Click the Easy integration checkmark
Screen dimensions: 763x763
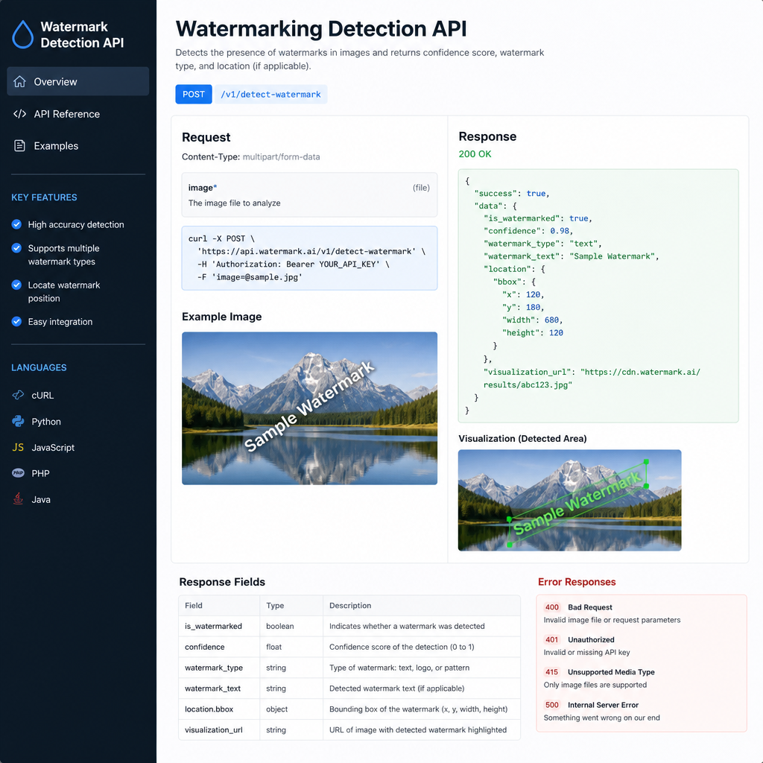[x=16, y=321]
